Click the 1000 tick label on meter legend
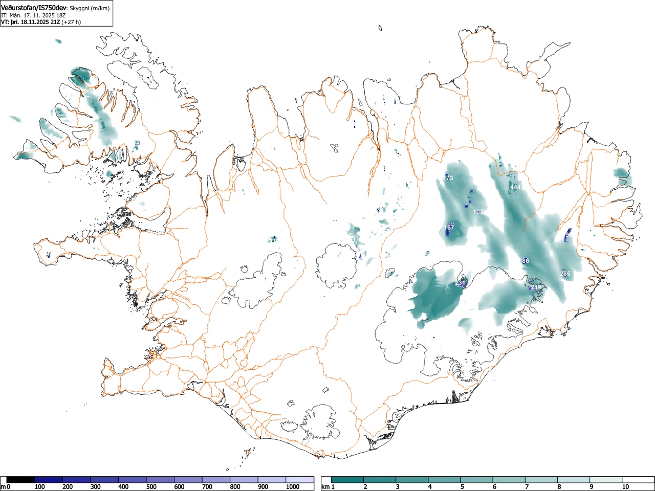This screenshot has height=491, width=655. coord(293,487)
